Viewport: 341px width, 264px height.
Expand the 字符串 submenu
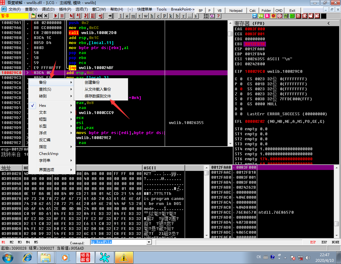click(52, 161)
